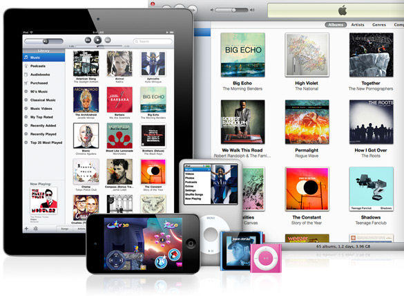Click the Weezer album cover in iTunes
This screenshot has height=296, width=404.
coord(307,238)
